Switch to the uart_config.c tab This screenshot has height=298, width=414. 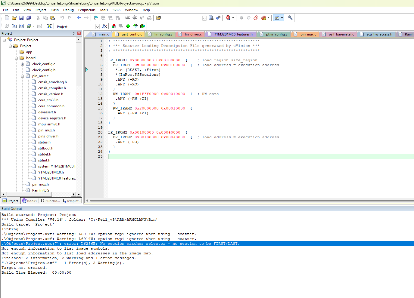click(x=129, y=34)
